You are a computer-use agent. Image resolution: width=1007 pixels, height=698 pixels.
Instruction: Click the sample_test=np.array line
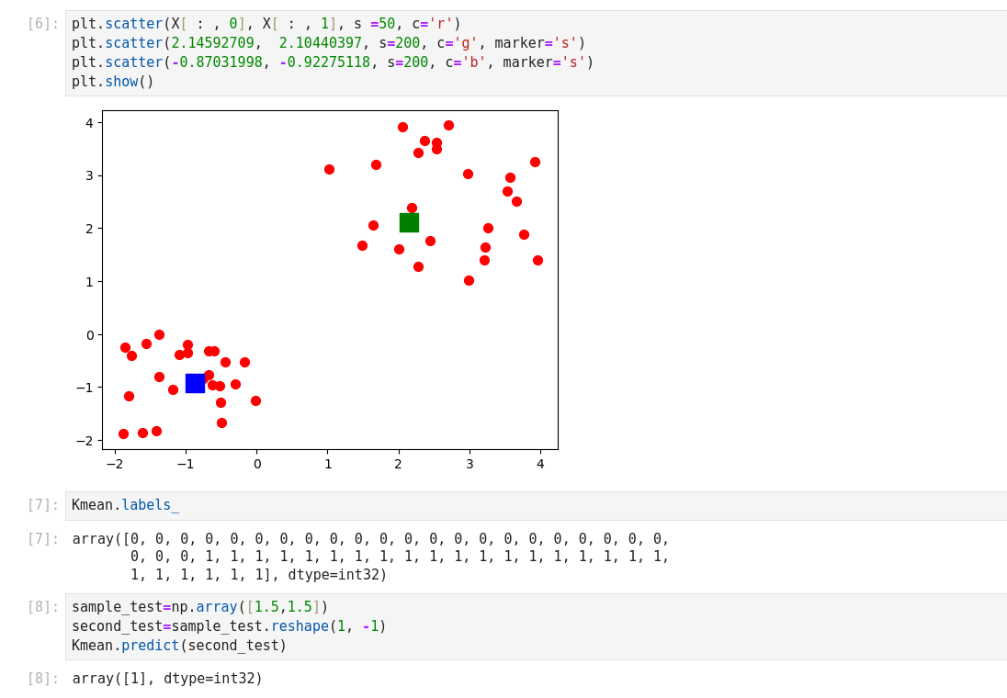[199, 607]
